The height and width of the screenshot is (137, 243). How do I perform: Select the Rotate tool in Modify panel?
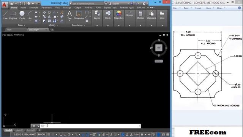point(49,13)
